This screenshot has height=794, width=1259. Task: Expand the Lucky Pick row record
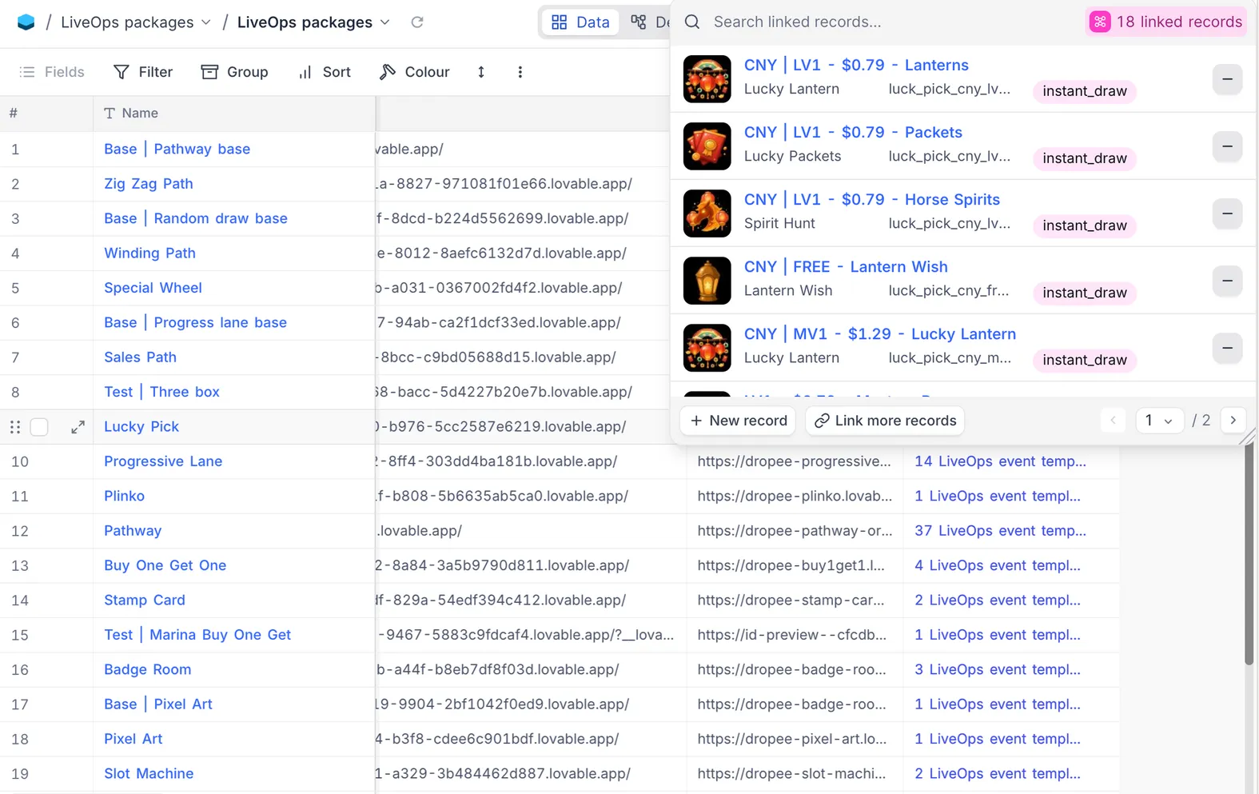point(78,427)
